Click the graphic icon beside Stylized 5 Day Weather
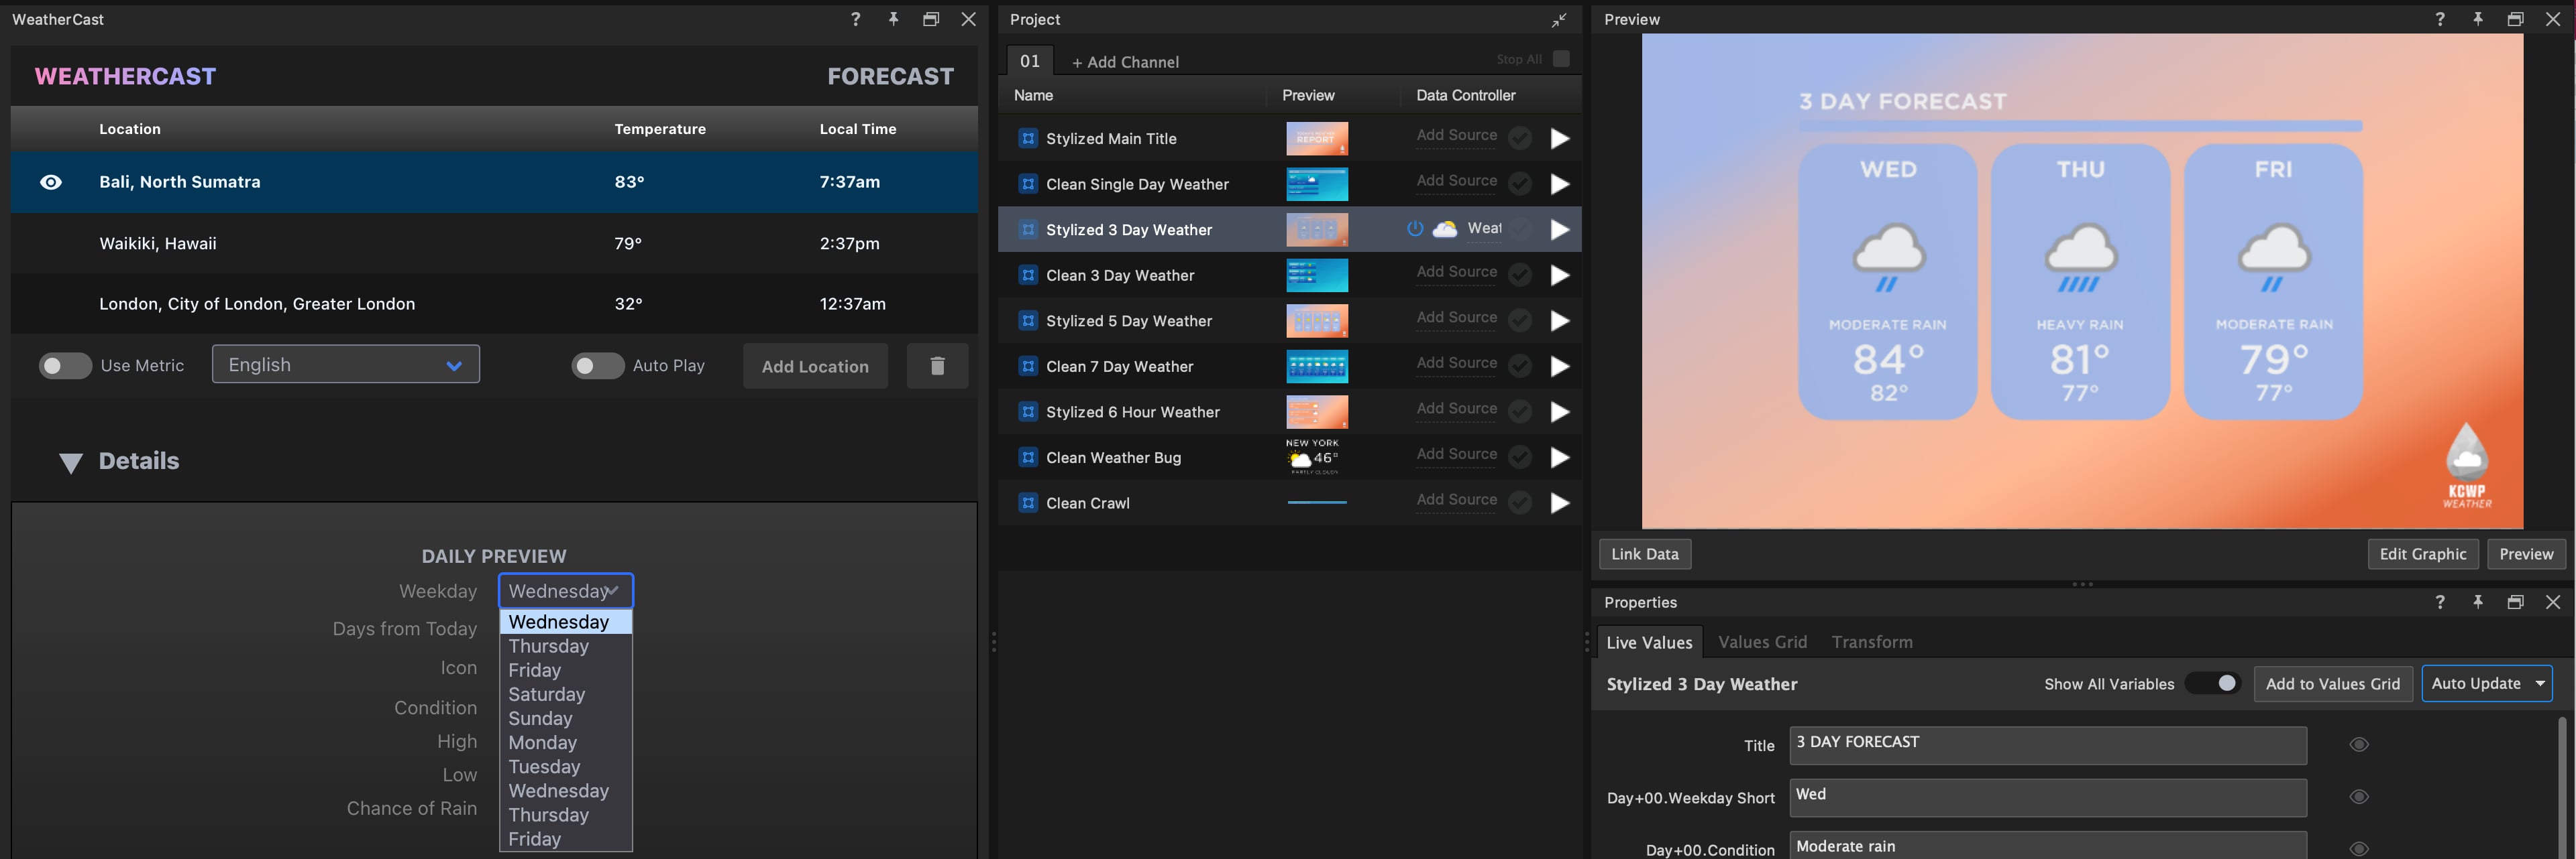This screenshot has width=2576, height=859. pos(1028,321)
